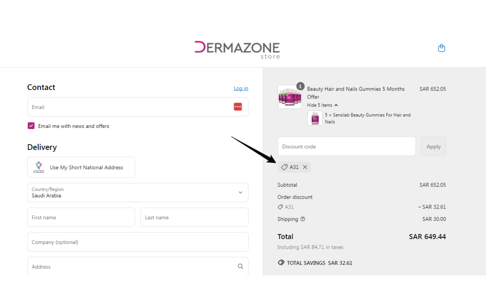This screenshot has width=486, height=307.
Task: Focus the Last name field
Action: click(194, 217)
